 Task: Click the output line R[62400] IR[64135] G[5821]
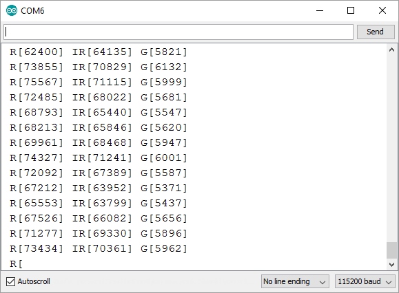99,52
